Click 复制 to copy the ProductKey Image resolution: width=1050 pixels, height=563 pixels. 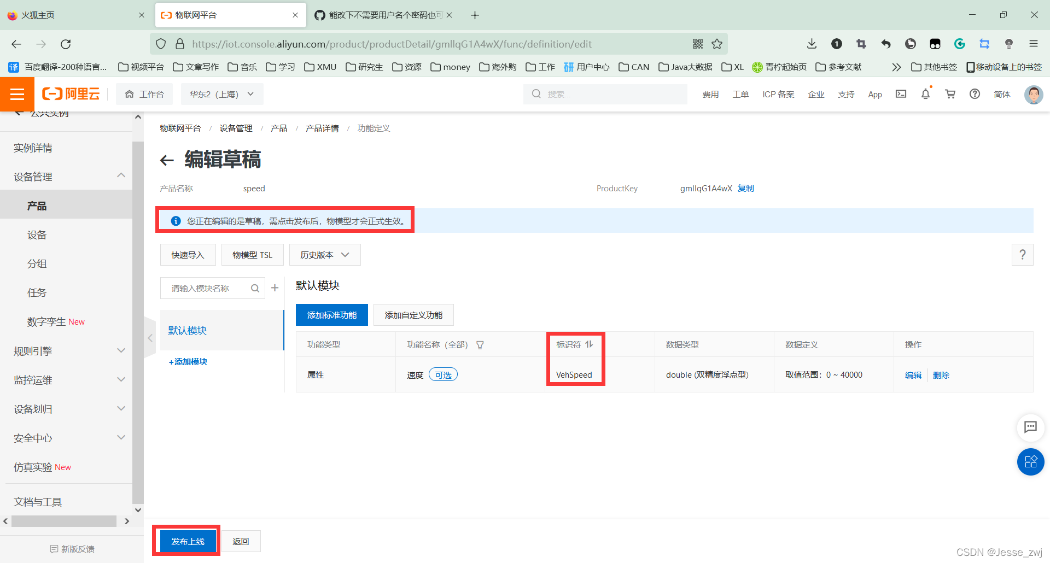tap(745, 188)
